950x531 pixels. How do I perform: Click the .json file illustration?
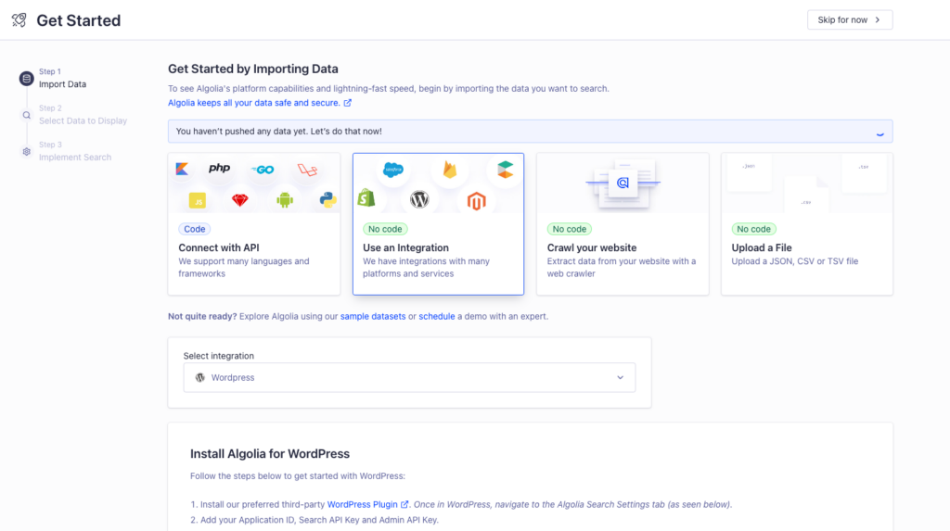749,172
